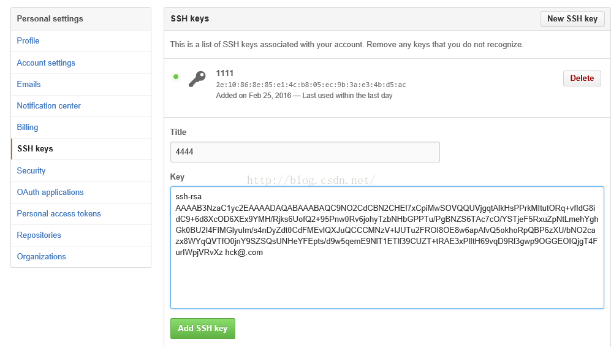Click the key icon next to 1111
This screenshot has width=611, height=347.
tap(197, 78)
